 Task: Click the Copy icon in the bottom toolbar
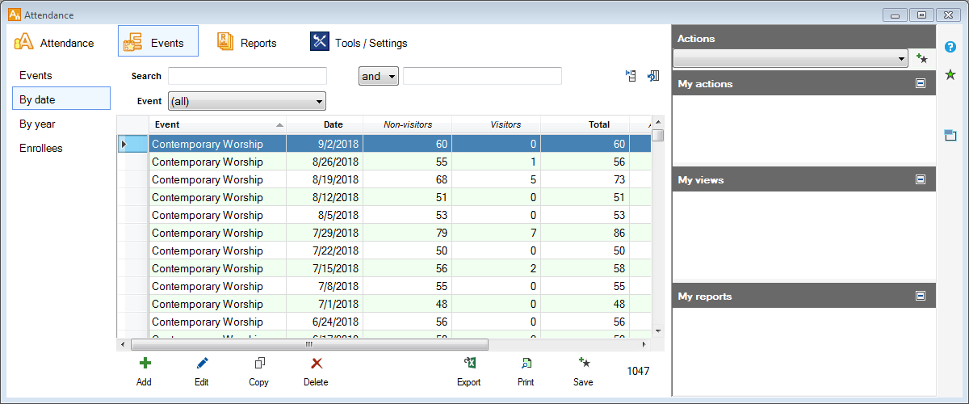coord(259,364)
